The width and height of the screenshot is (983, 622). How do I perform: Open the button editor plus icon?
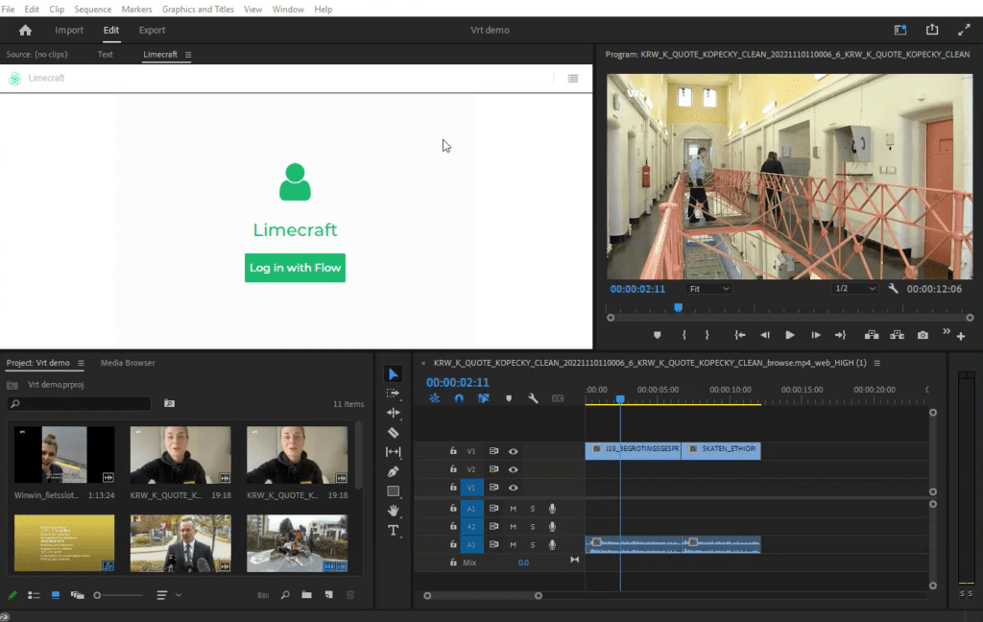[960, 337]
